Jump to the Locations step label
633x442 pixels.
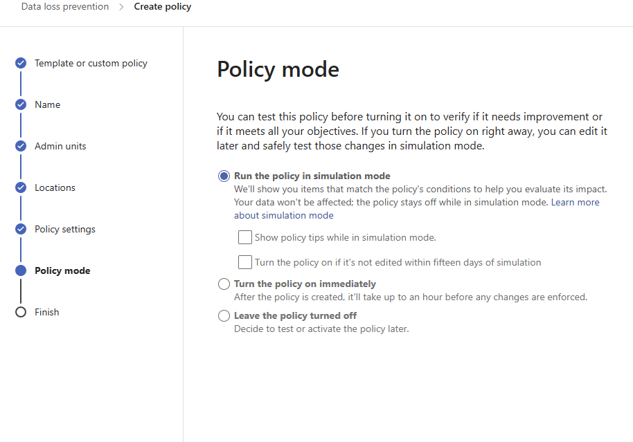(x=55, y=187)
